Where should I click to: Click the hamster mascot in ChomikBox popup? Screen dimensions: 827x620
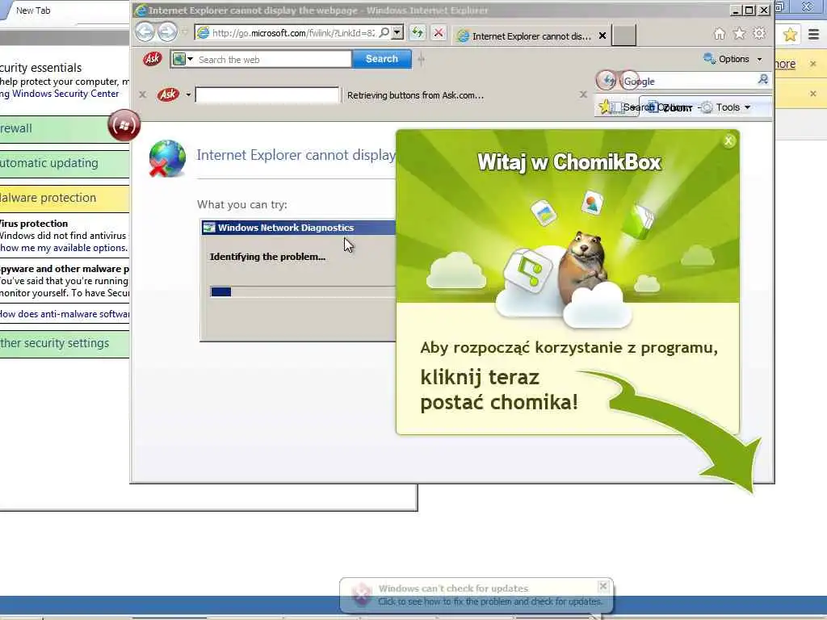(x=581, y=267)
